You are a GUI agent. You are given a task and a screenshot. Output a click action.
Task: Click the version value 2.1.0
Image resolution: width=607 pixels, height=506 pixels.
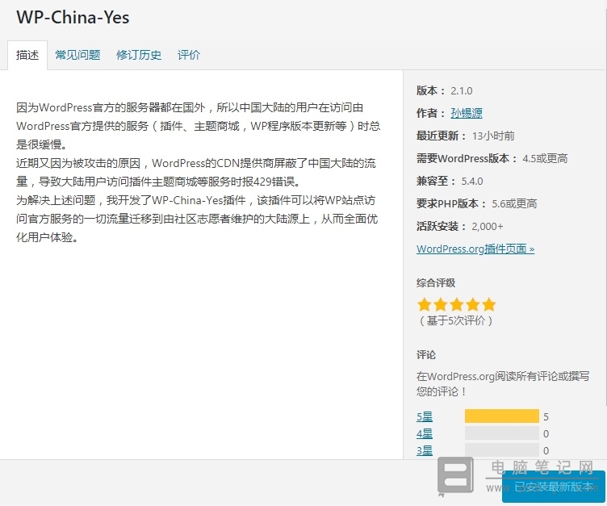[x=462, y=91]
